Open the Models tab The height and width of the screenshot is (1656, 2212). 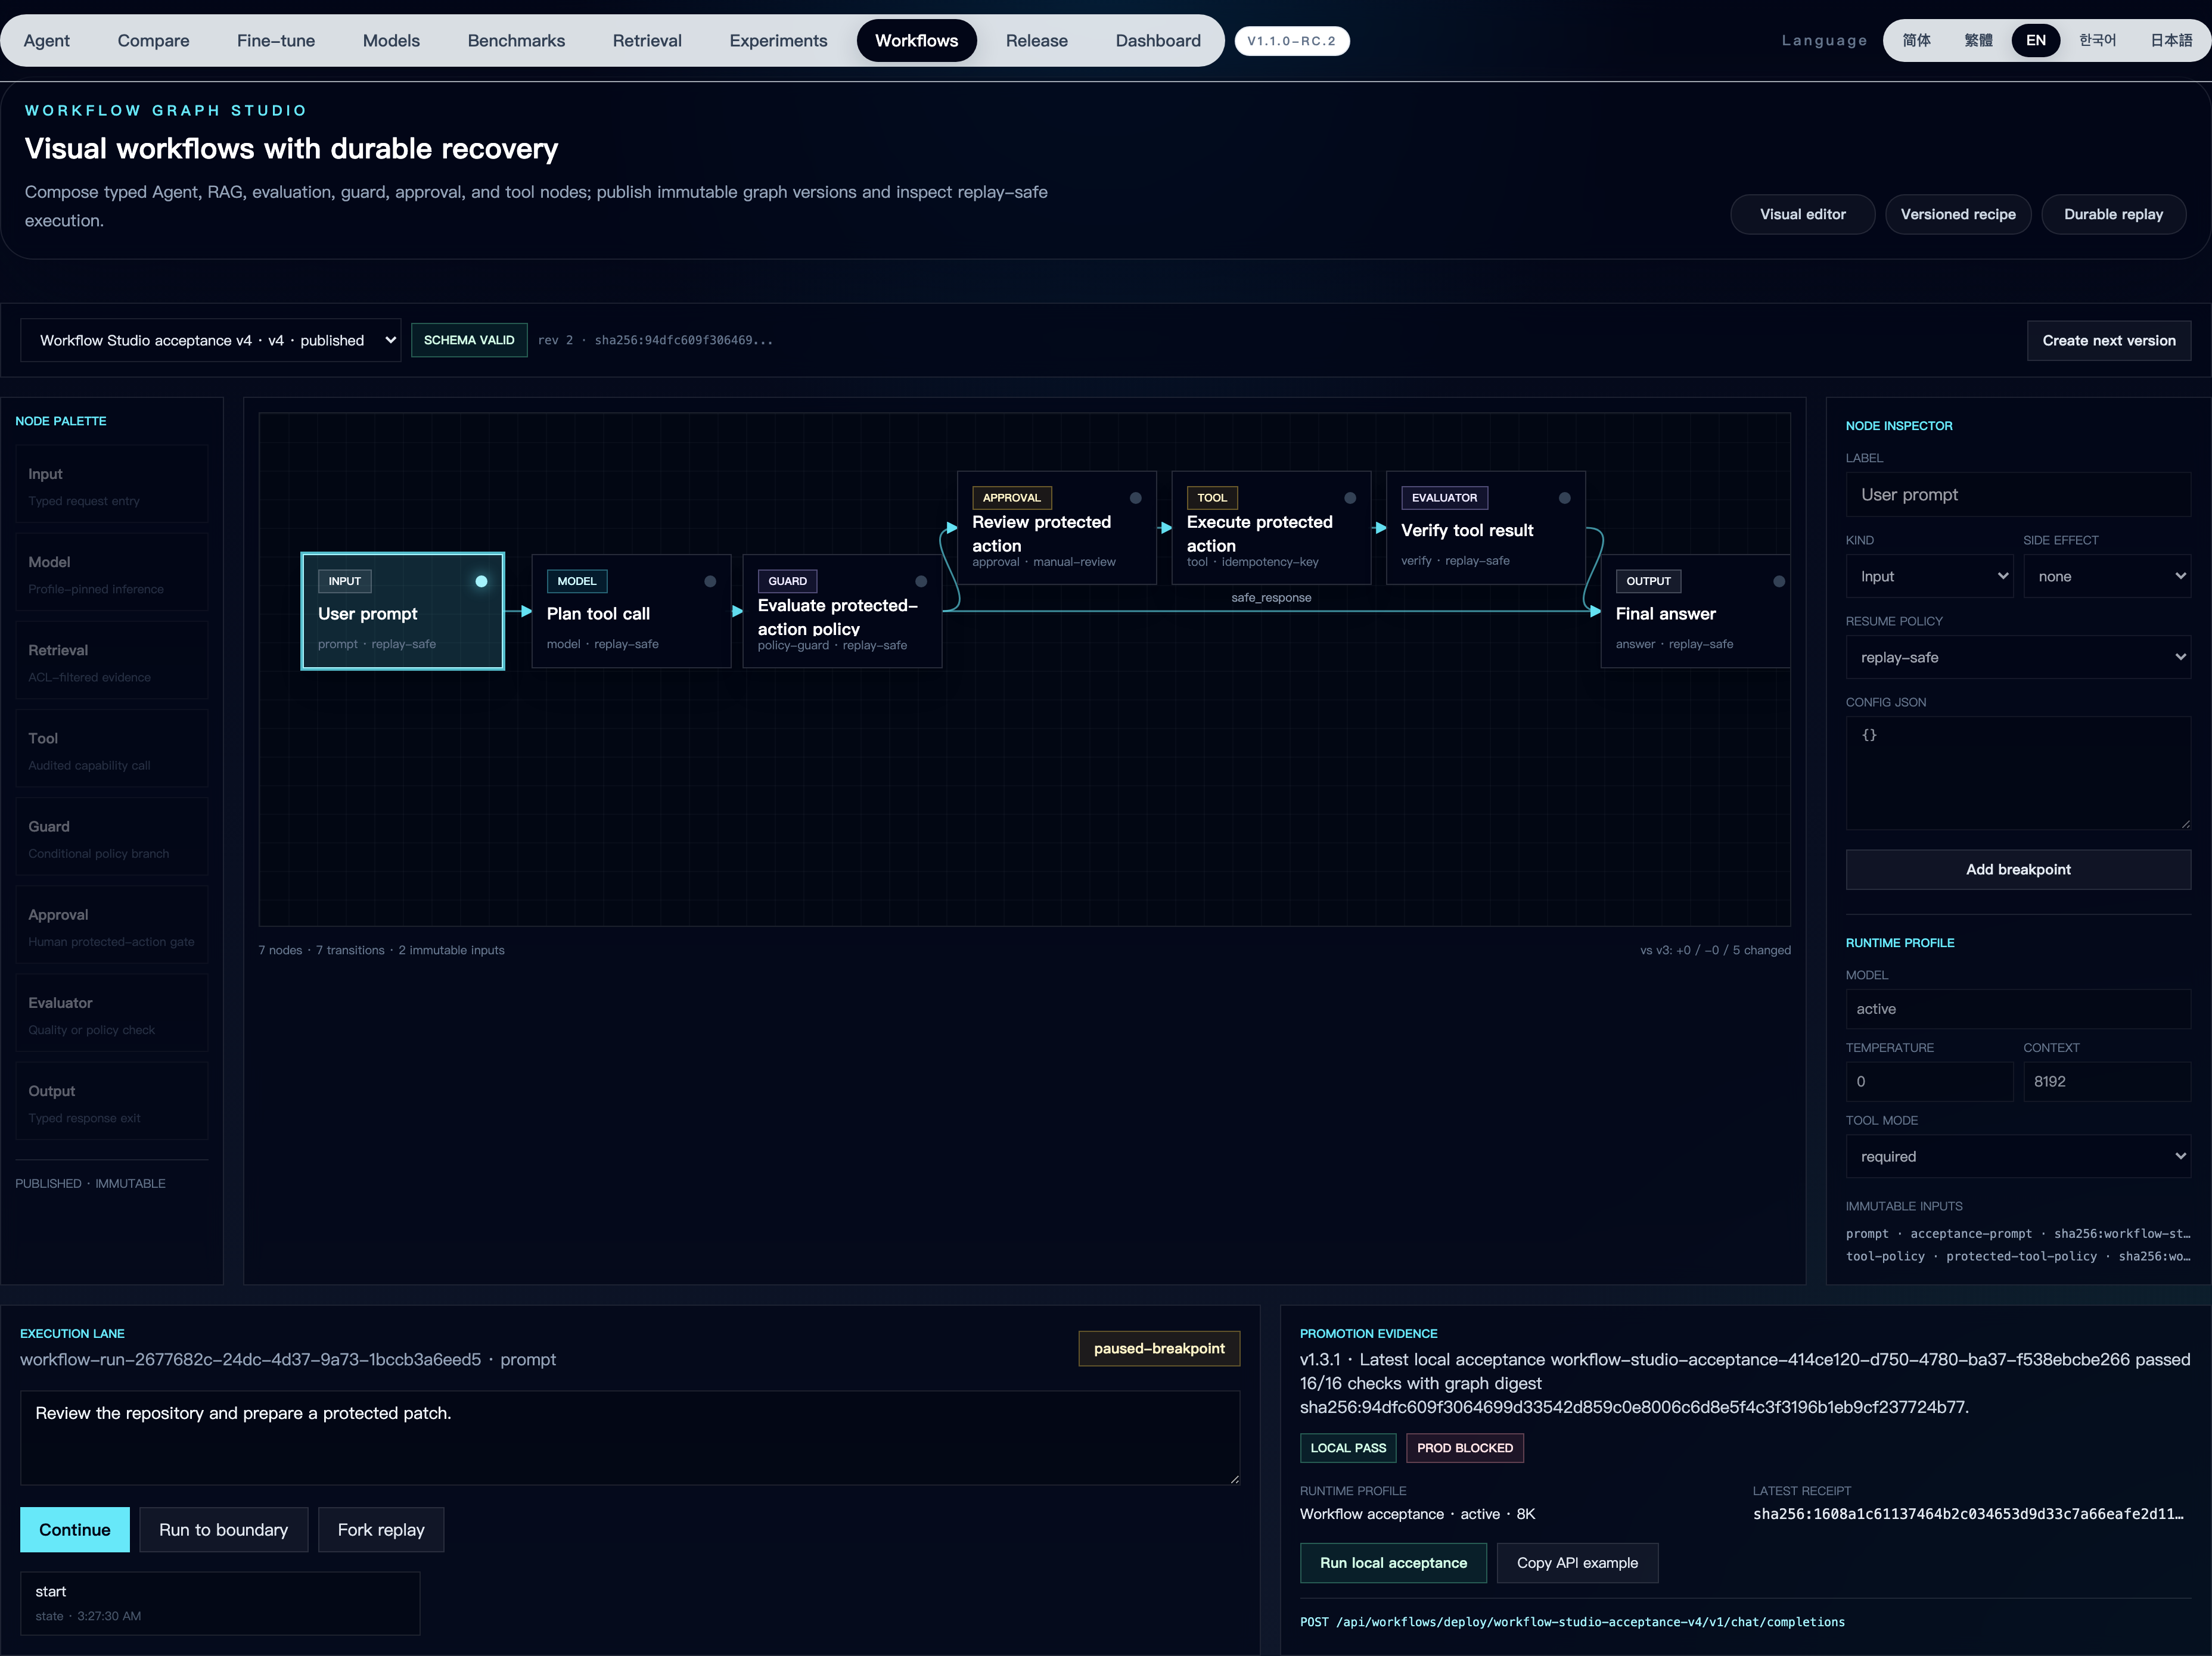point(391,41)
